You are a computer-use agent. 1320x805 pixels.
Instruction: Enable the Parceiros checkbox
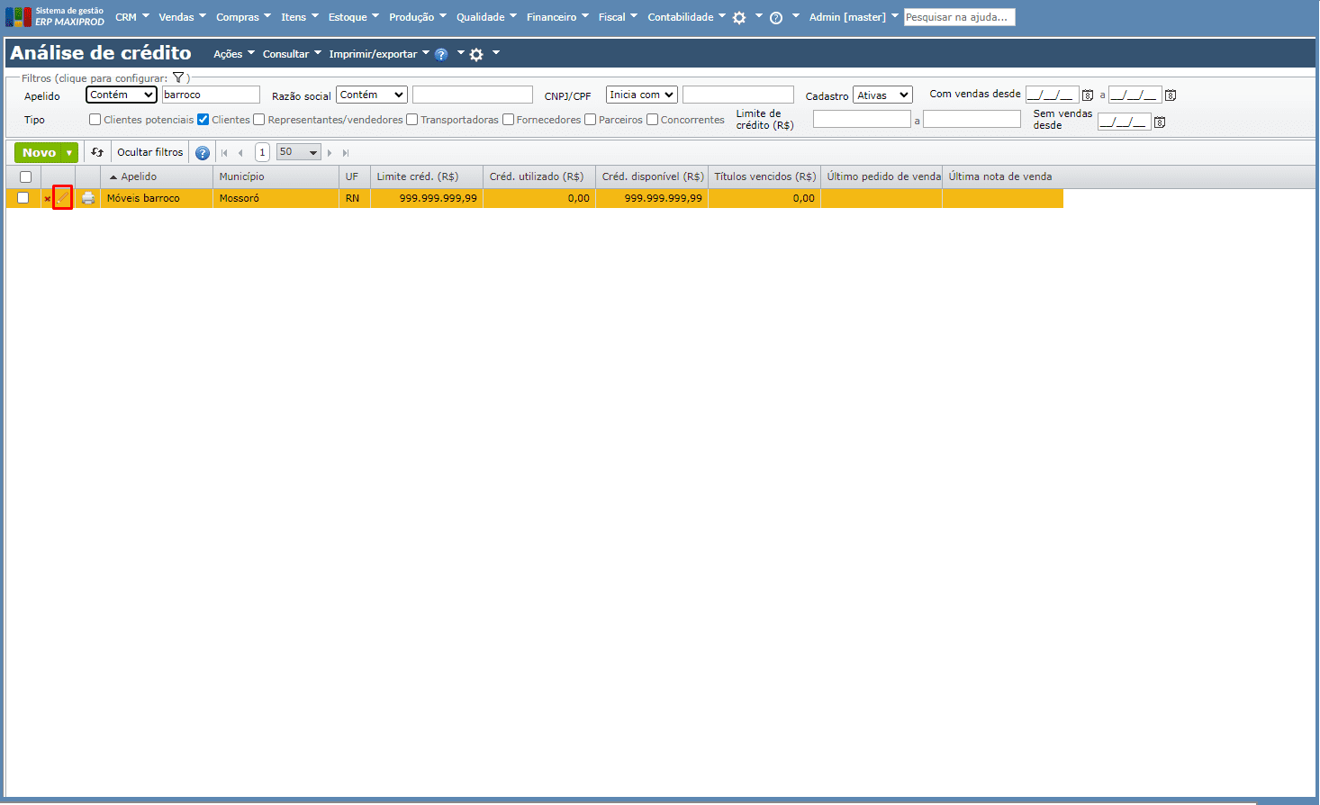(x=591, y=120)
